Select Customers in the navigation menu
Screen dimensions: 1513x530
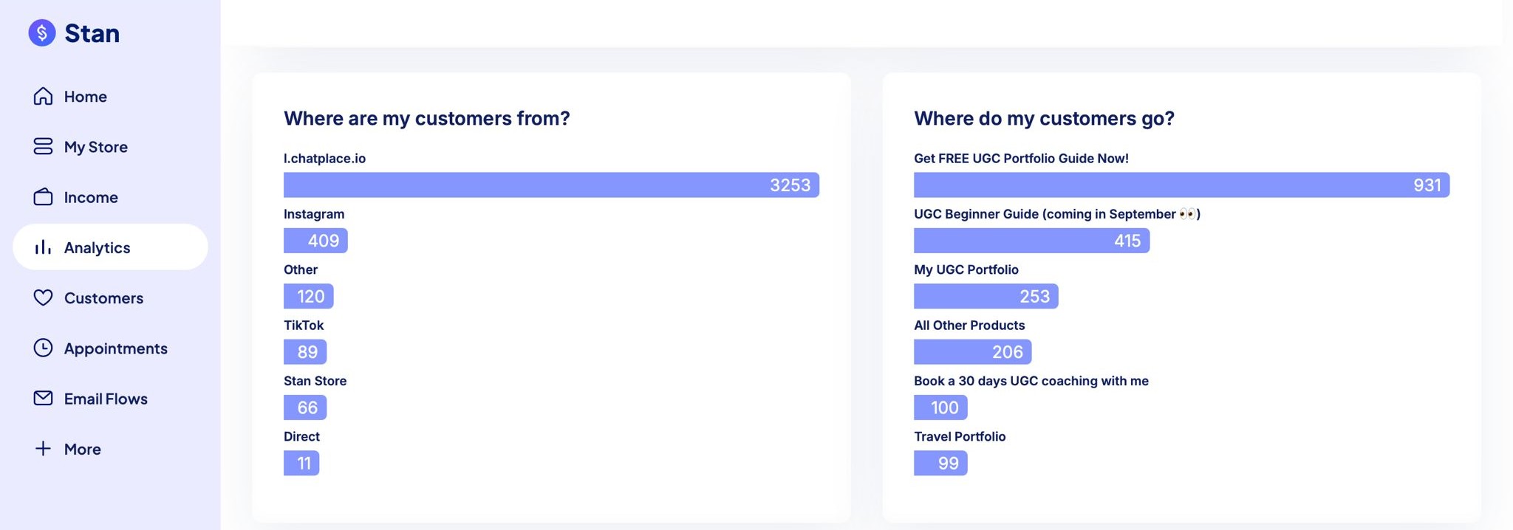103,297
